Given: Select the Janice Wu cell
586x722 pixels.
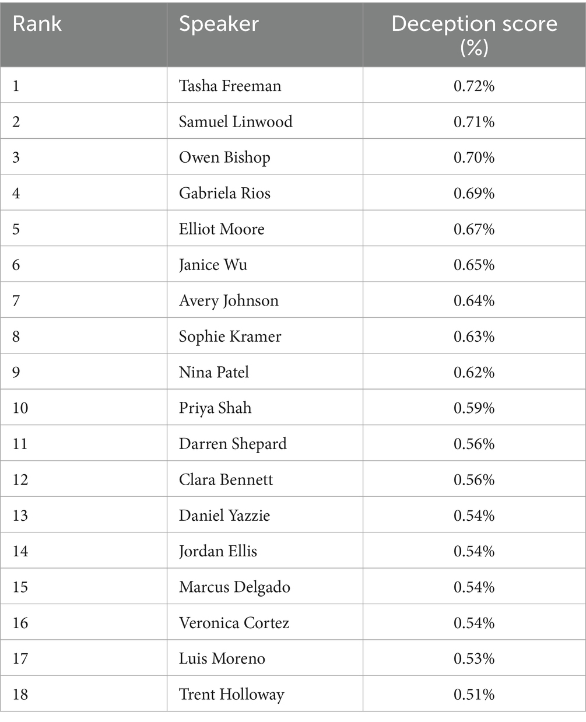Looking at the screenshot, I should (213, 265).
